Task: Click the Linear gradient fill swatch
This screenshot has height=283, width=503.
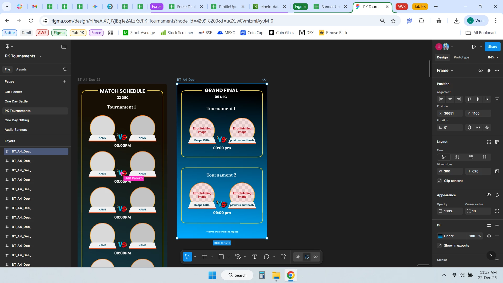Action: coord(440,236)
